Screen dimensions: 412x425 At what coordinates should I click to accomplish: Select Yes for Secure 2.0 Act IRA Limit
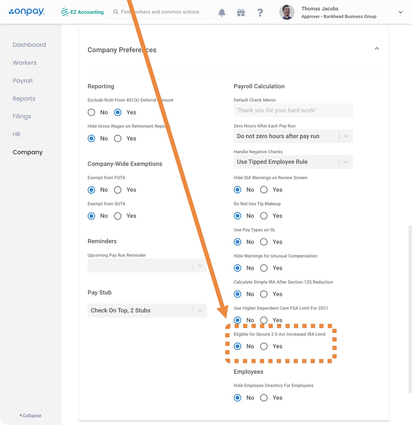pos(264,346)
